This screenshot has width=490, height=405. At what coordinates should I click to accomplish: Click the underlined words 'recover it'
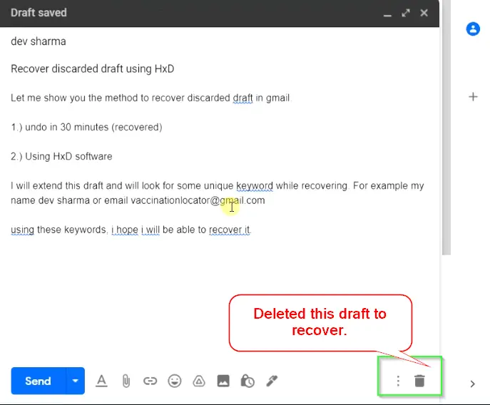click(x=230, y=230)
